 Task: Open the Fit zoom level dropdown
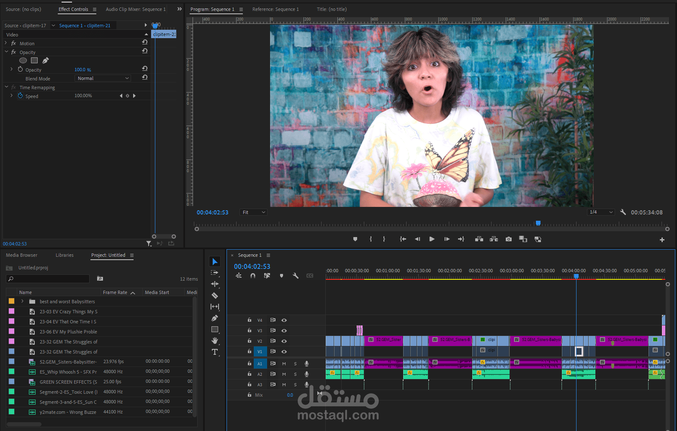pyautogui.click(x=253, y=212)
